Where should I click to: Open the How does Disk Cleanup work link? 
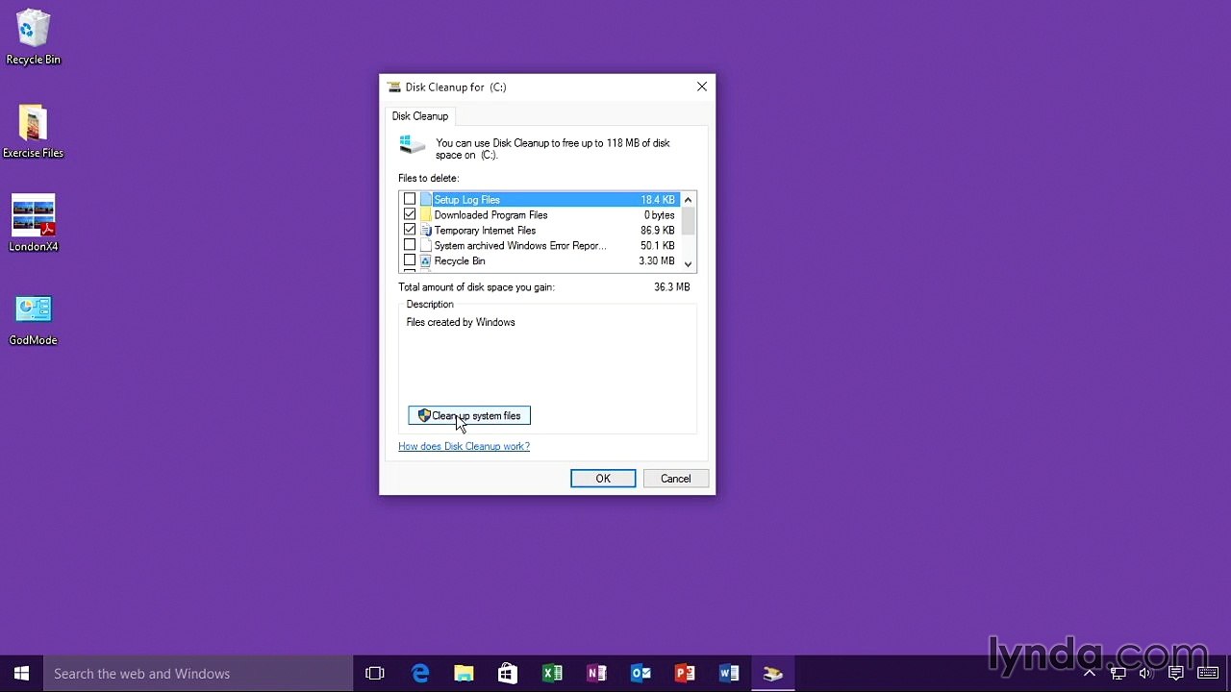(x=464, y=446)
